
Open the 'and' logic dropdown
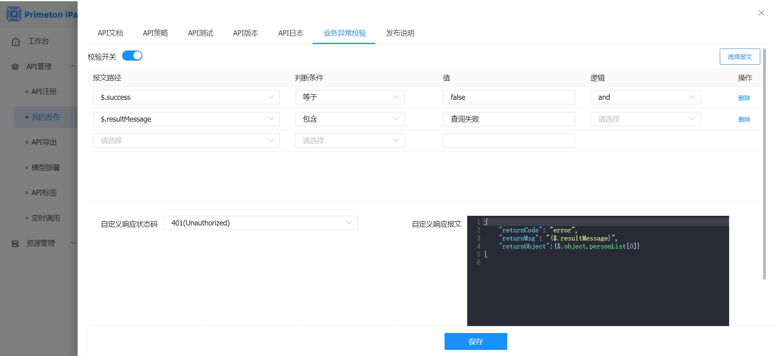coord(645,97)
